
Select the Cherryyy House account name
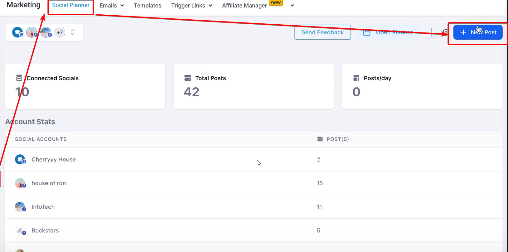point(54,159)
